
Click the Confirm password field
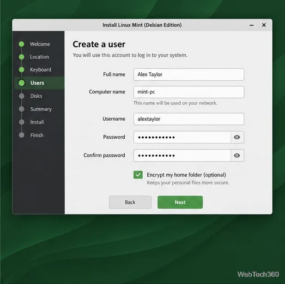coord(182,155)
